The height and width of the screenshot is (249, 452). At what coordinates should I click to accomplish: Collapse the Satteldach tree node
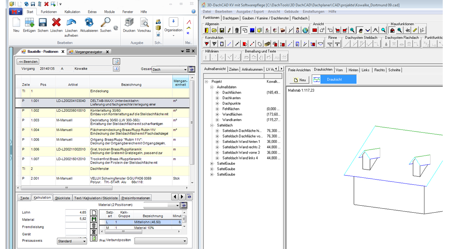pyautogui.click(x=212, y=125)
